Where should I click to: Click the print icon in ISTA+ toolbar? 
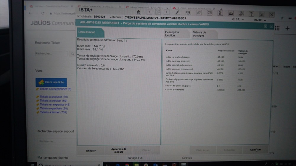(231, 13)
